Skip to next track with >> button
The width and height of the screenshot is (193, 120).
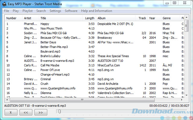pyautogui.click(x=41, y=112)
